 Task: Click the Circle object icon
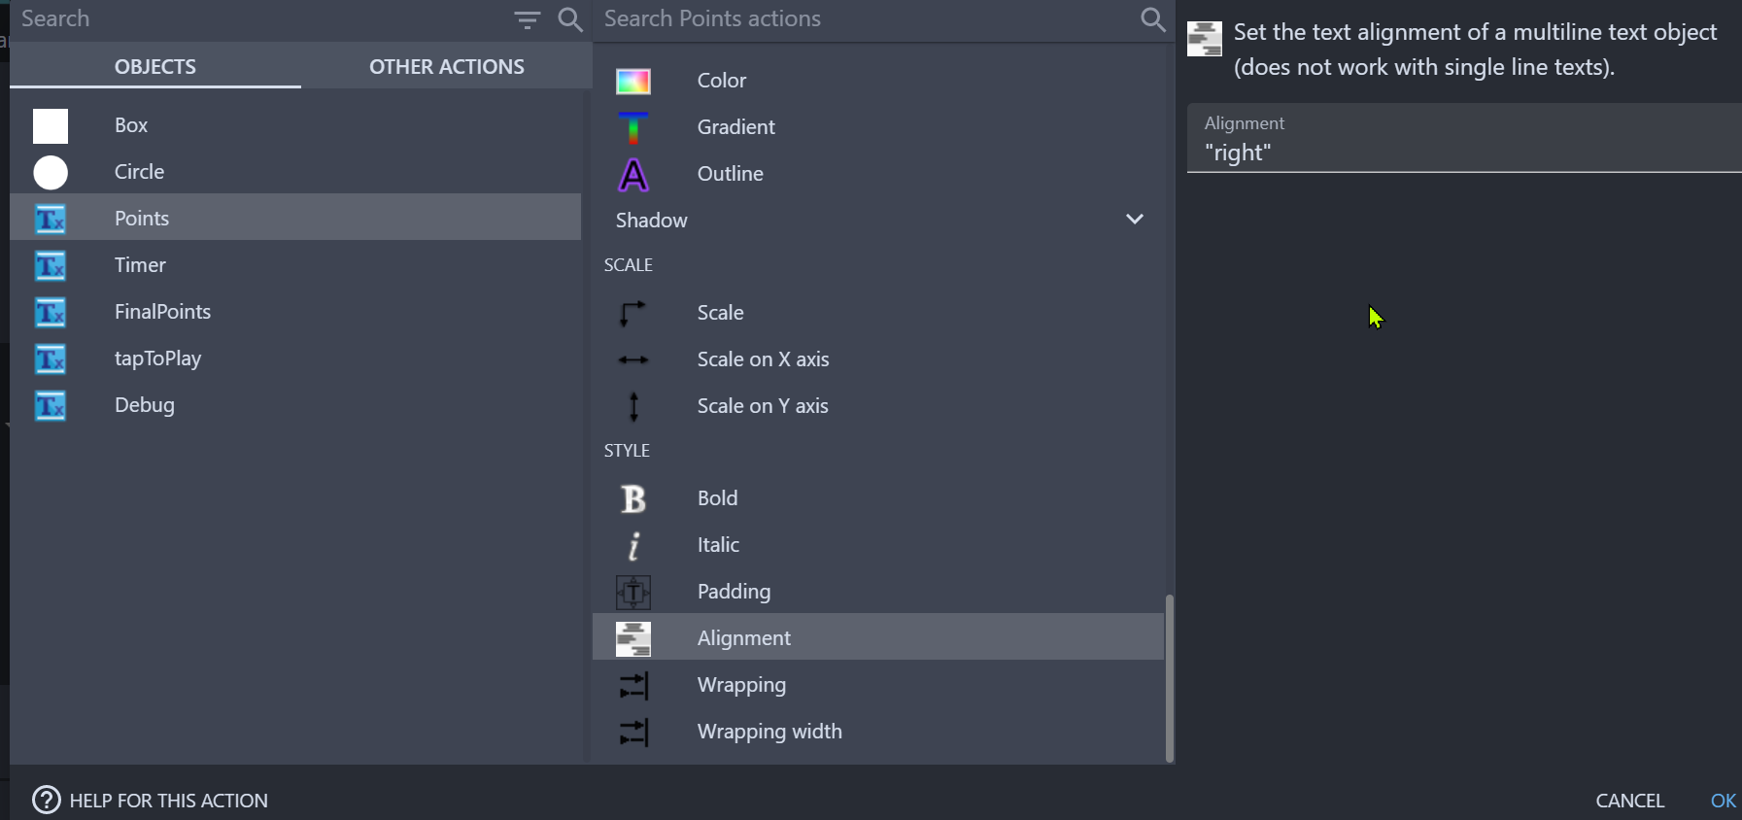pyautogui.click(x=51, y=172)
